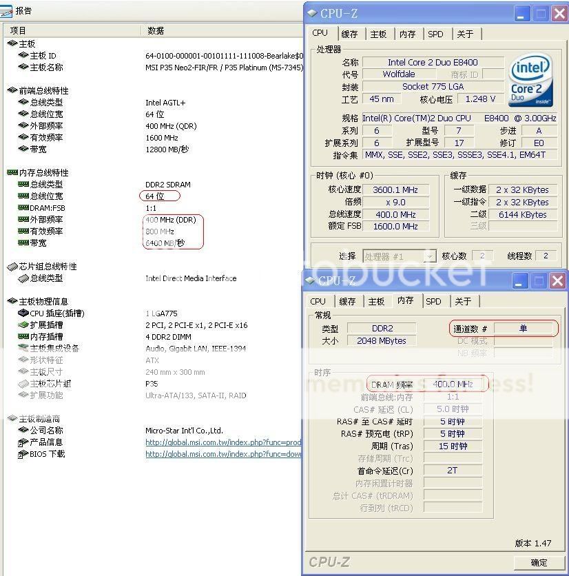Select the value Intel Direct Media Interface
The image size is (569, 576).
(191, 278)
